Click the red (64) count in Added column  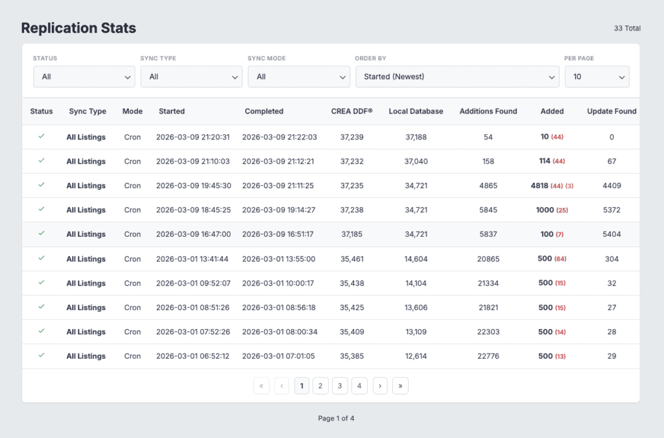coord(560,259)
